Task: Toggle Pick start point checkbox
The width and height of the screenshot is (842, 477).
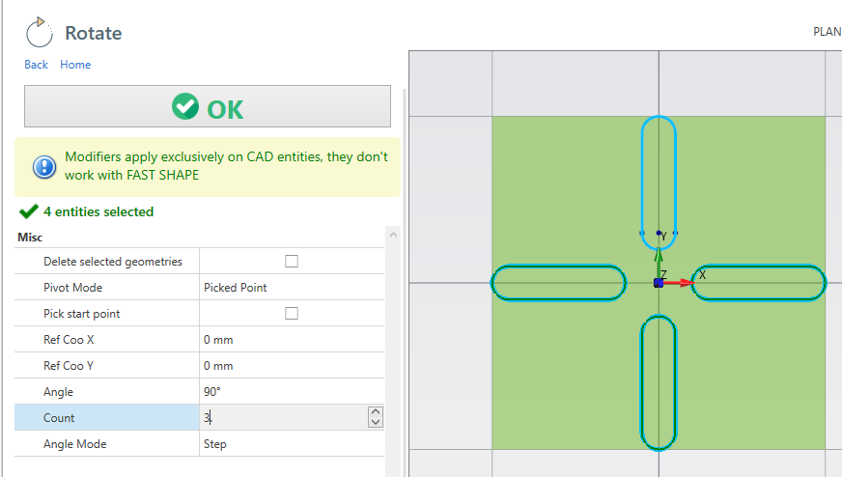Action: pos(292,314)
